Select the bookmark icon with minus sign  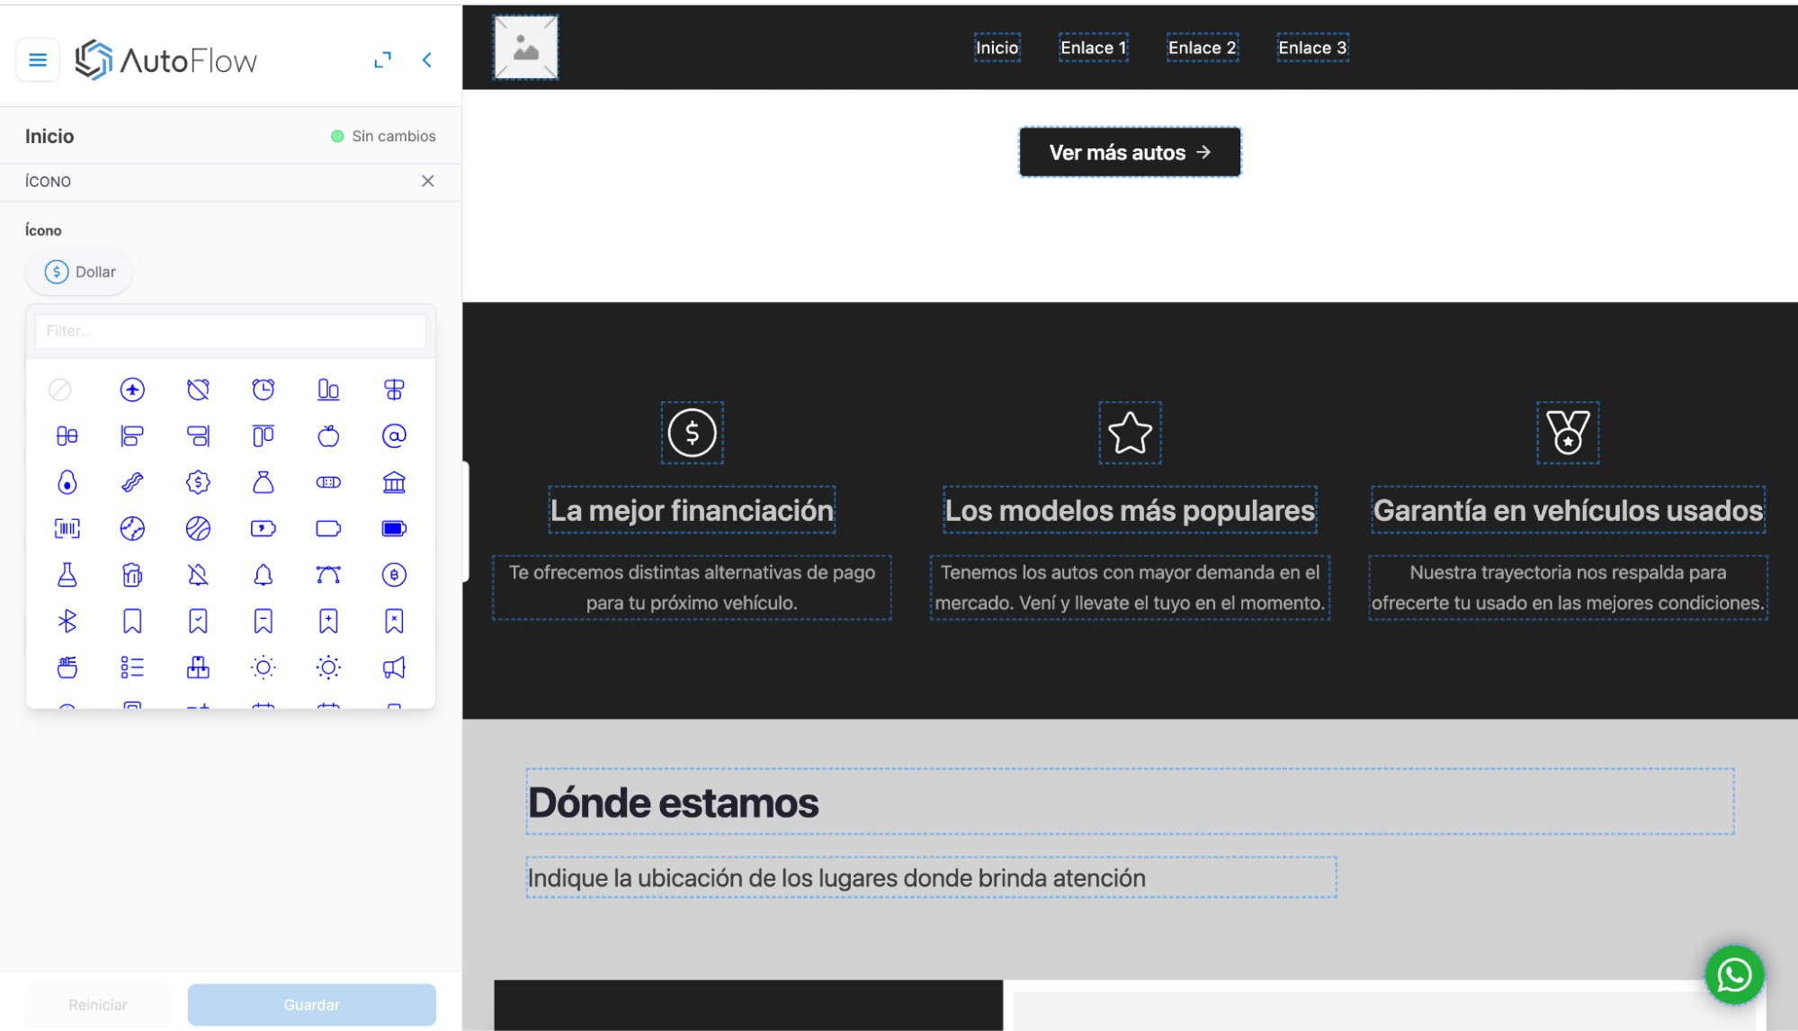click(264, 622)
